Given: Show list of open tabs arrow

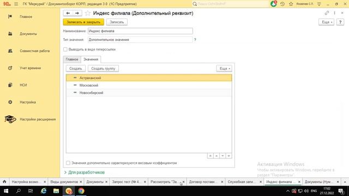Looking at the screenshot, I should pos(345,182).
